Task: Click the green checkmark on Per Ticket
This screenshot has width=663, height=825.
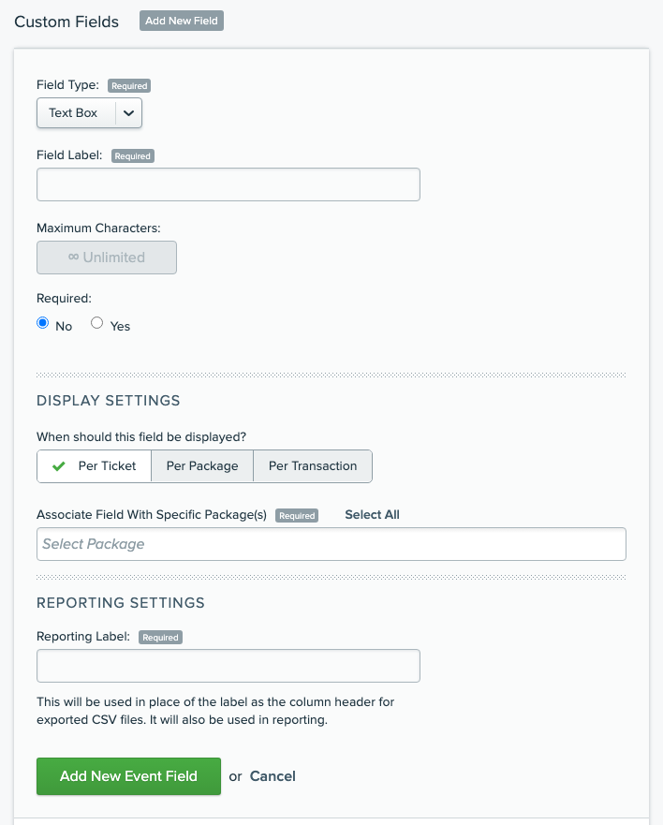Action: 59,466
